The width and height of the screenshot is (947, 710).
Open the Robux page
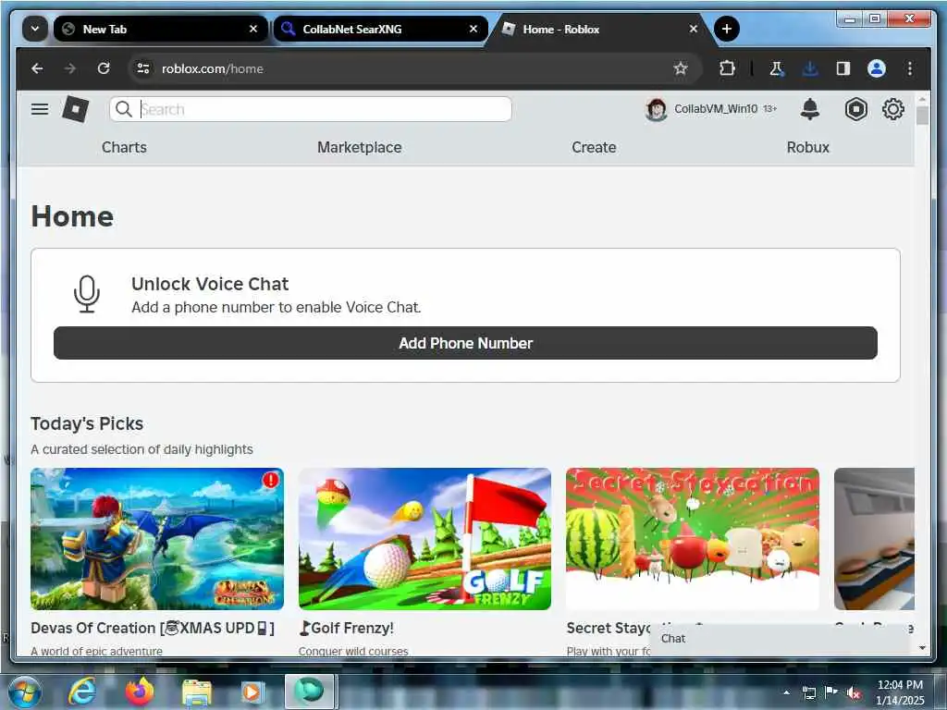[807, 147]
